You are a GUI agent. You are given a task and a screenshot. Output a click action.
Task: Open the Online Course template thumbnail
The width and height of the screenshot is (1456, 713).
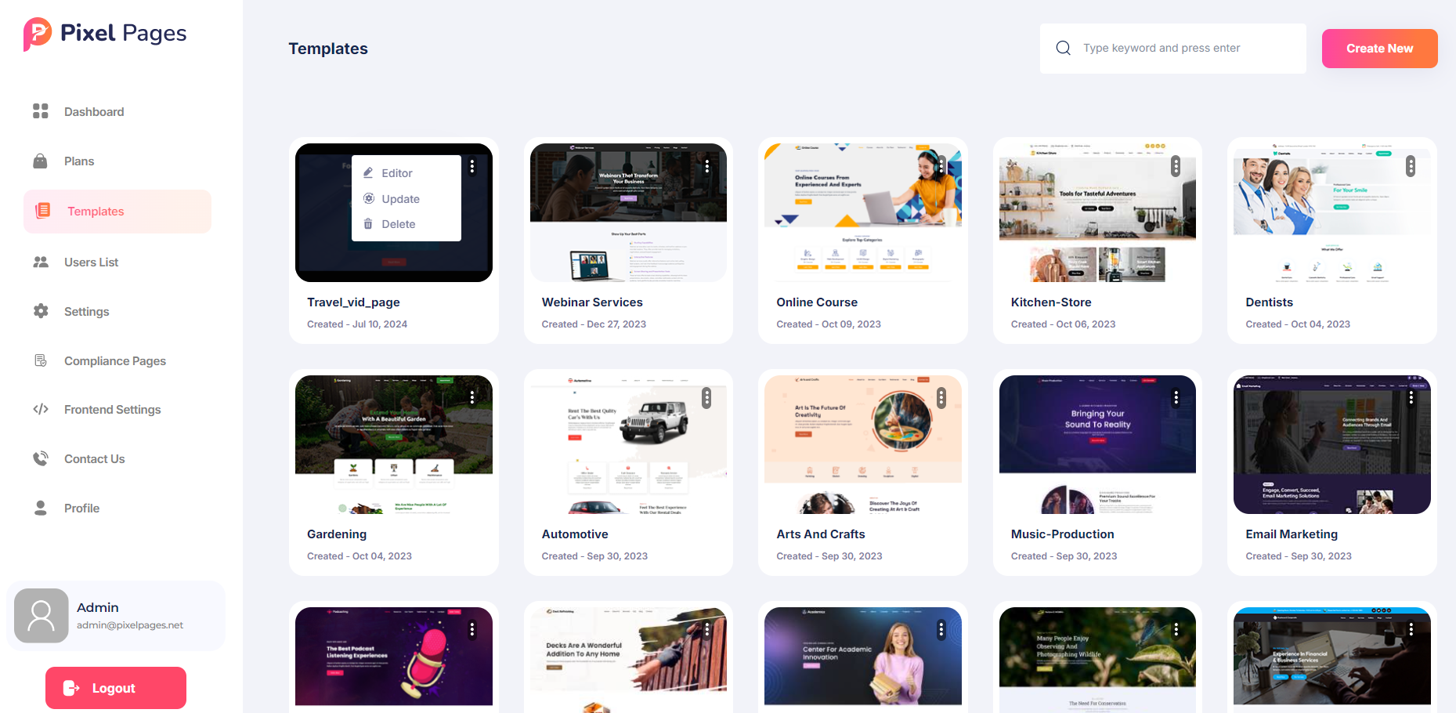(863, 212)
